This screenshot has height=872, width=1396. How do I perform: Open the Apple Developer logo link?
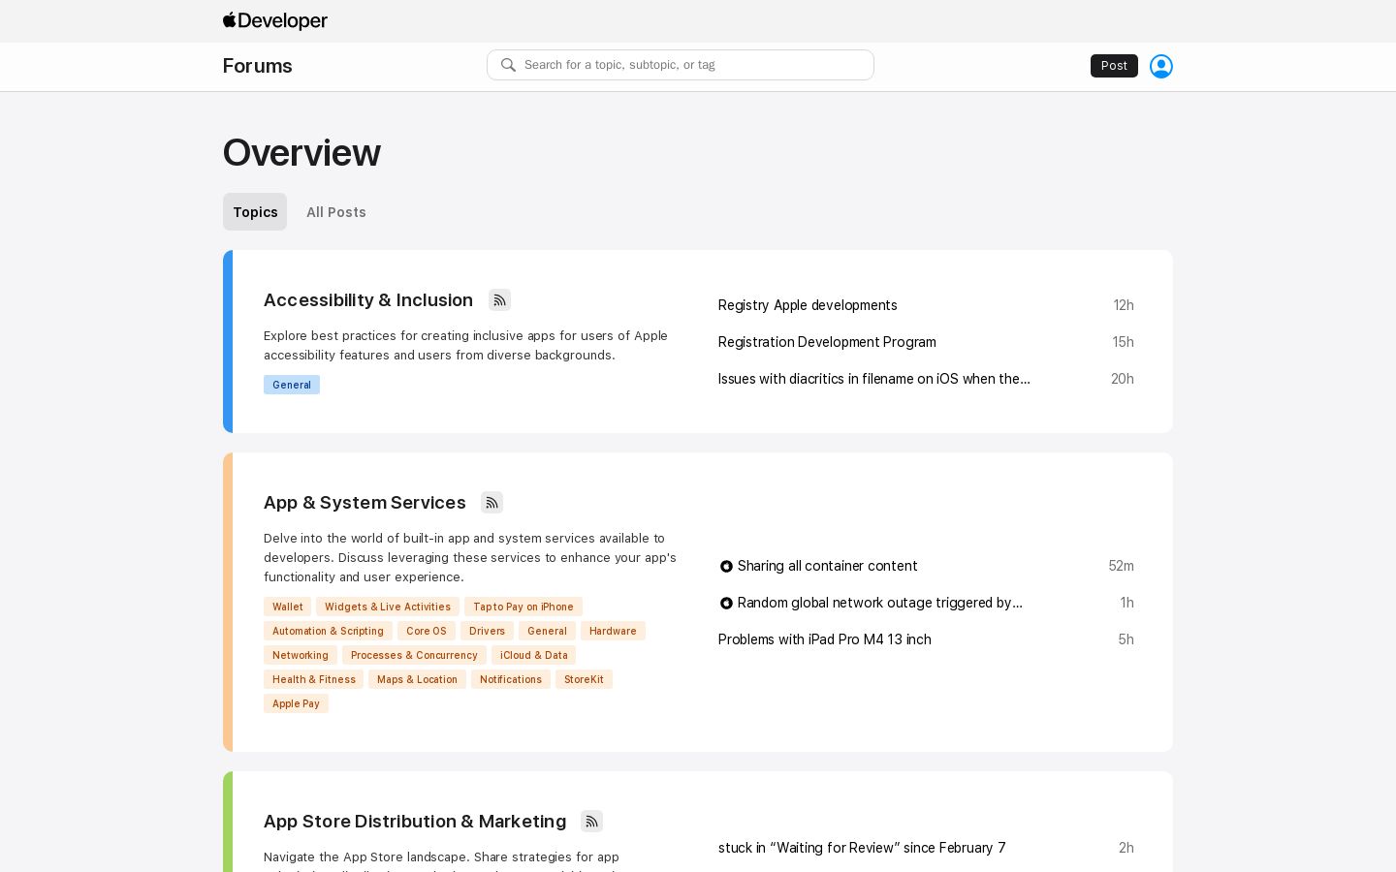click(x=275, y=20)
